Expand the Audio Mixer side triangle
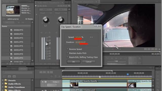This screenshot has width=162, height=91. click(36, 15)
